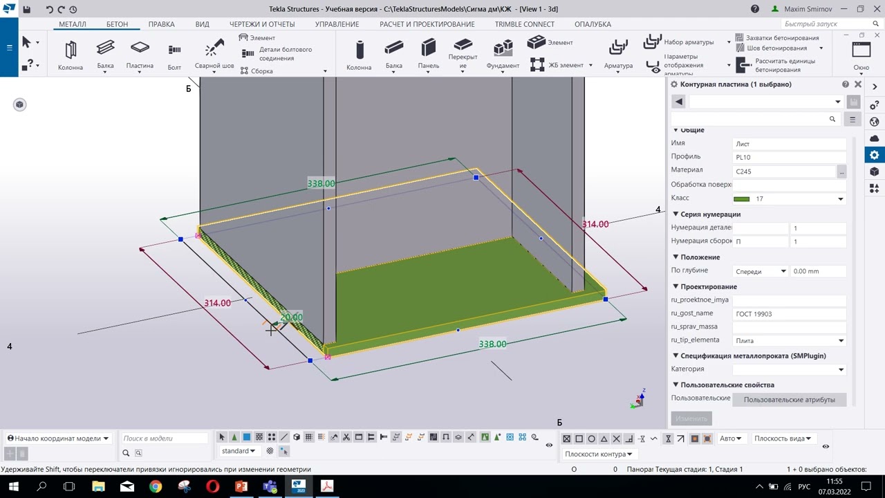
Task: Collapse the Проектирование section
Action: [676, 286]
